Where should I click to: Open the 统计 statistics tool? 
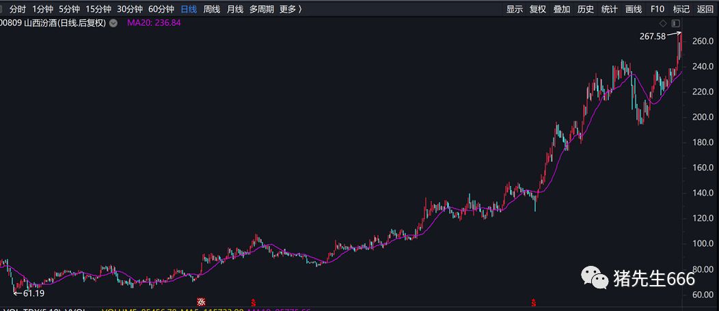click(610, 9)
